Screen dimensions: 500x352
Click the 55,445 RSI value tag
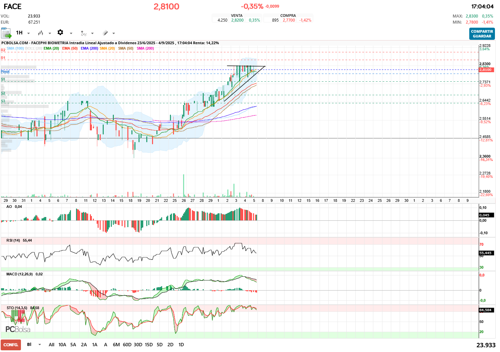click(x=486, y=253)
